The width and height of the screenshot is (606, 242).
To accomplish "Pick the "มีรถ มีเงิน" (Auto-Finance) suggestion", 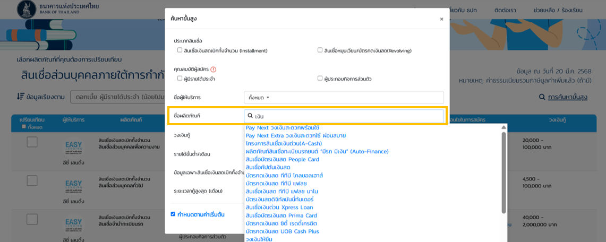I will (x=317, y=151).
